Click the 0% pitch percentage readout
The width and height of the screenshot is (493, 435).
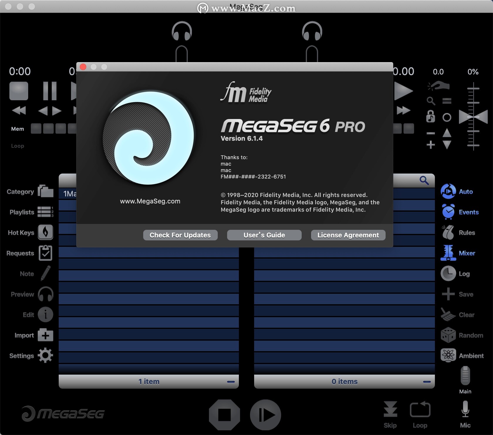pyautogui.click(x=473, y=72)
